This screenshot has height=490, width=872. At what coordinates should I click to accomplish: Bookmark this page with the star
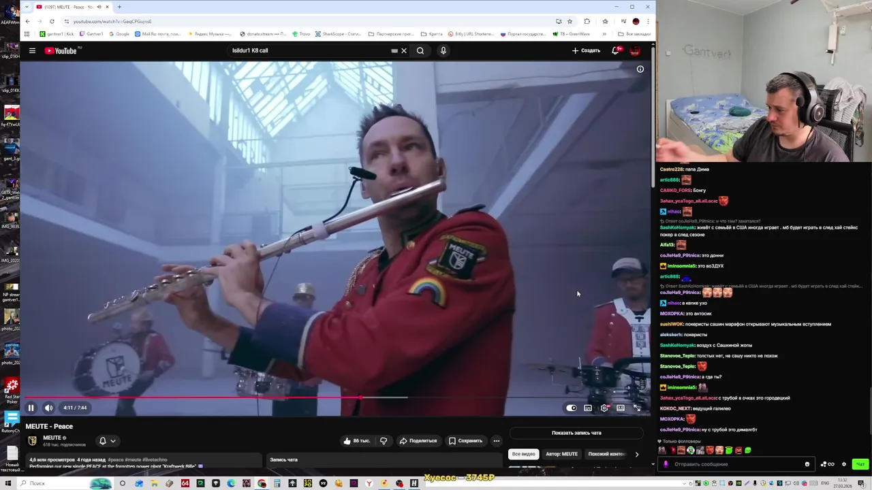tap(570, 21)
